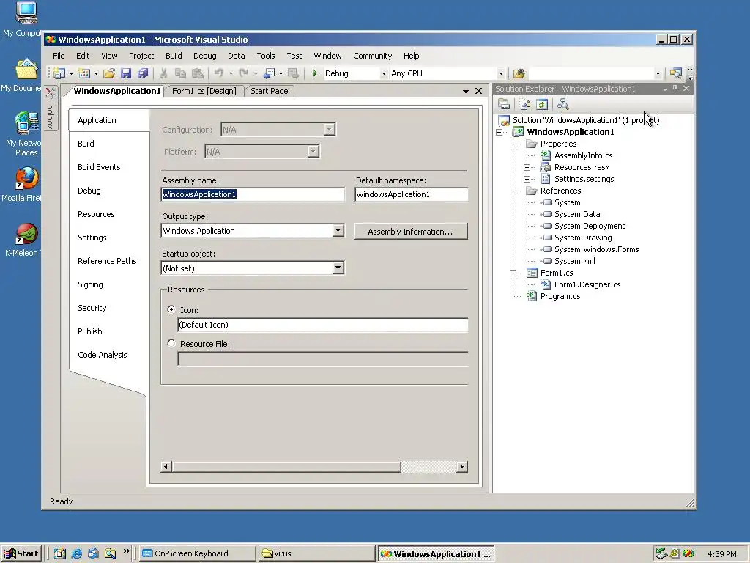The width and height of the screenshot is (750, 563).
Task: Click the Paste clipboard icon
Action: coord(197,73)
